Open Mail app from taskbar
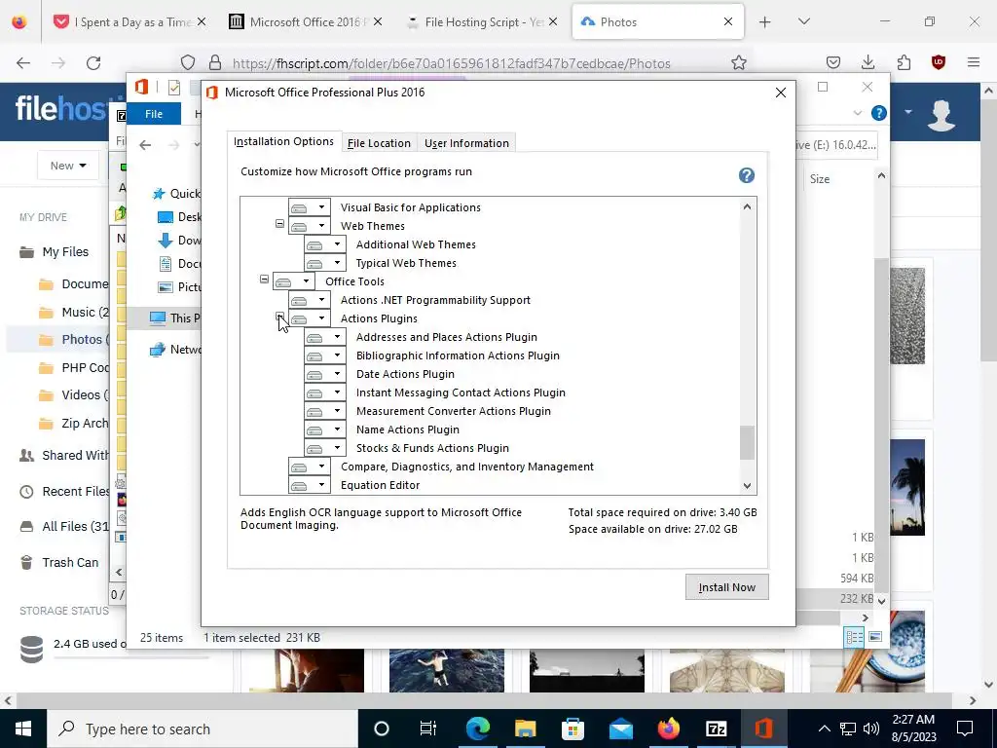The image size is (997, 748). (x=620, y=729)
